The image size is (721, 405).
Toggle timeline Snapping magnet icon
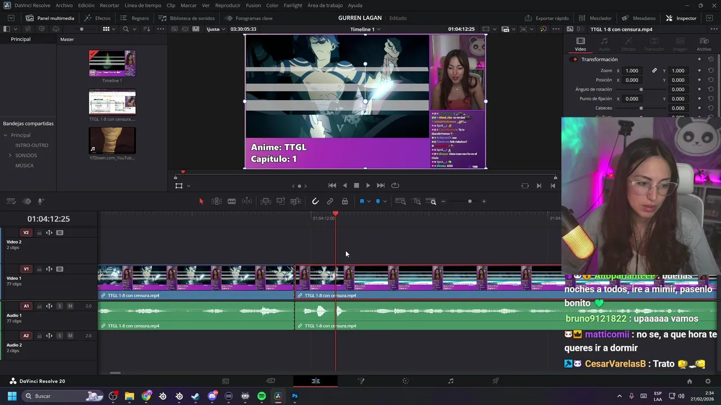click(x=315, y=201)
